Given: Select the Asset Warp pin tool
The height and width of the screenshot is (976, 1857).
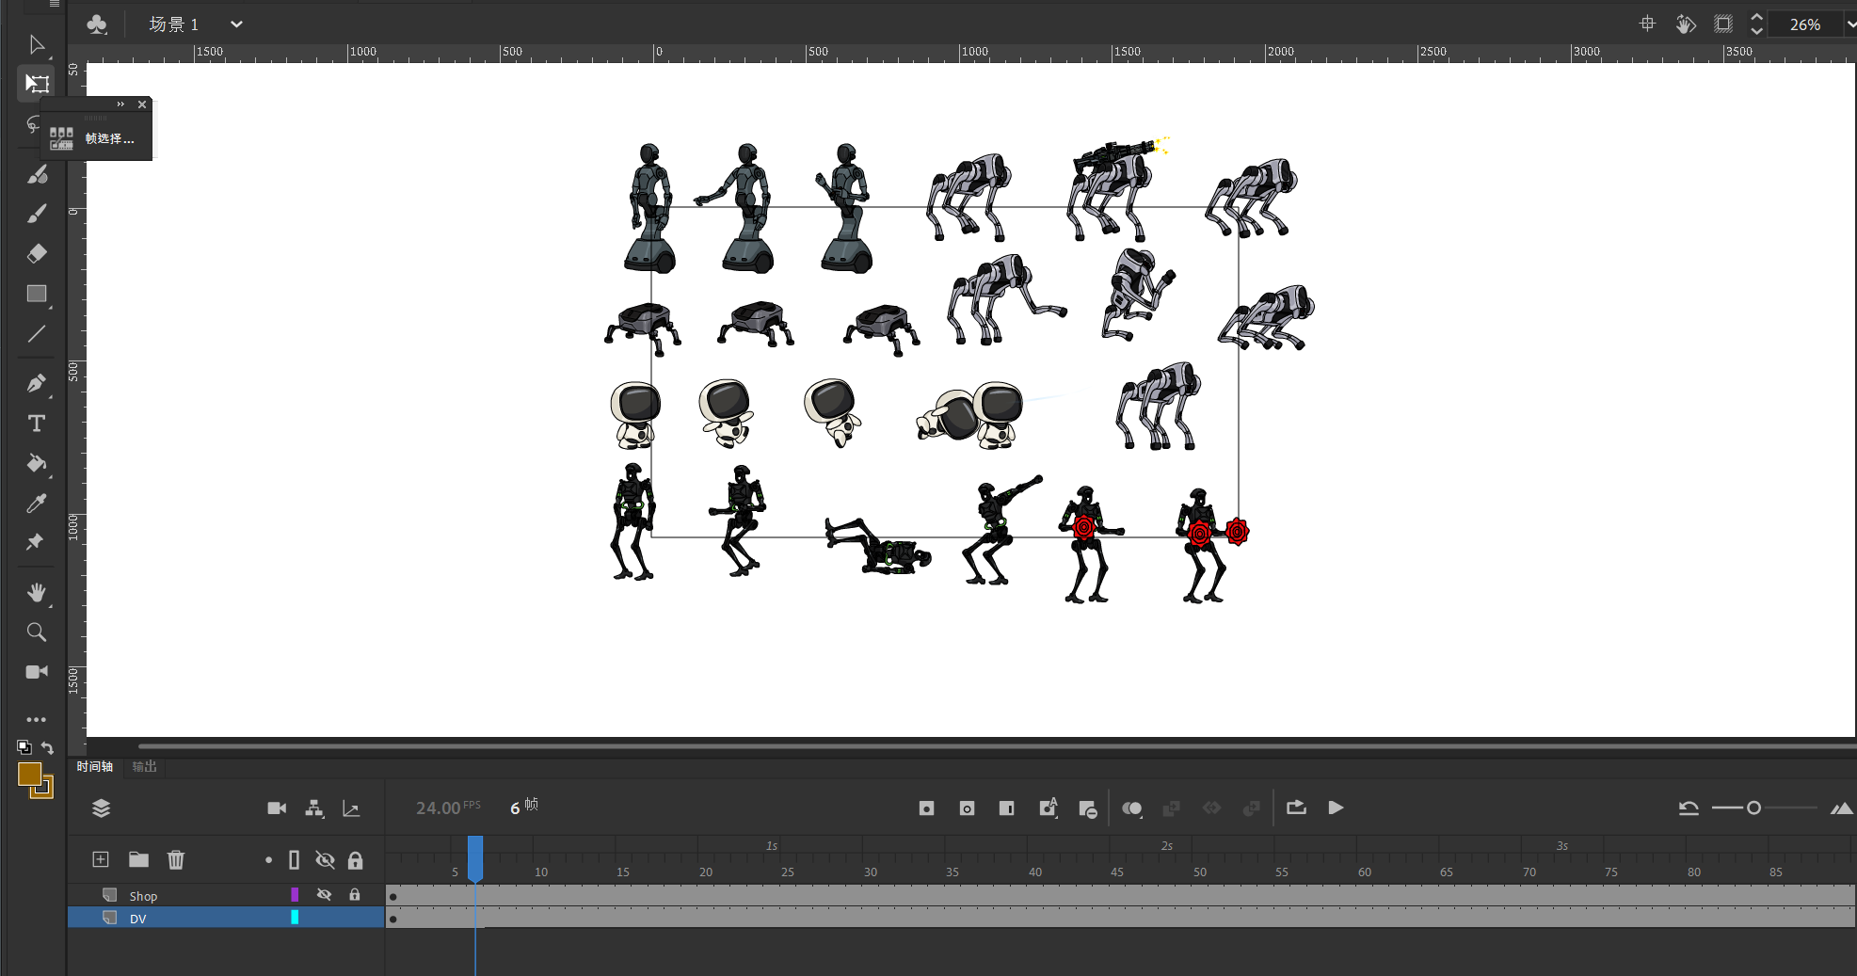Looking at the screenshot, I should pyautogui.click(x=37, y=542).
